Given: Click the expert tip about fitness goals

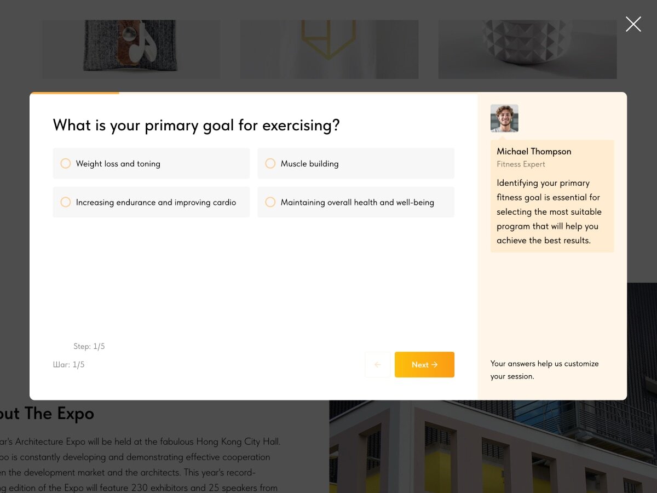Looking at the screenshot, I should pyautogui.click(x=549, y=212).
